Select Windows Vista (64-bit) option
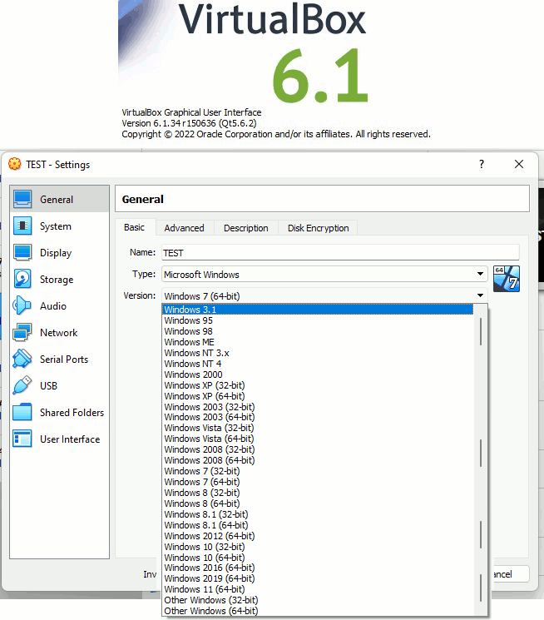Viewport: 544px width, 620px height. point(318,439)
